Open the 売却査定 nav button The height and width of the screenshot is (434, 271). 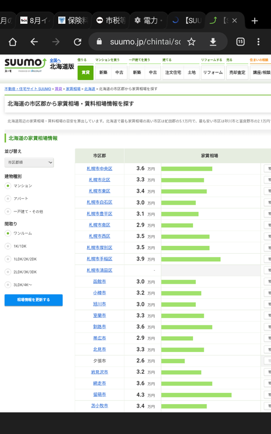click(x=237, y=72)
